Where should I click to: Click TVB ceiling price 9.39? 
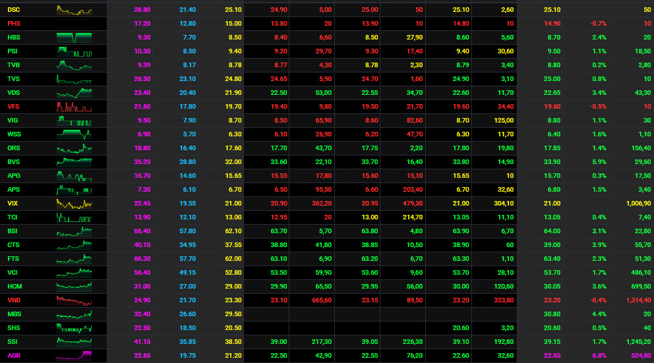(x=144, y=65)
